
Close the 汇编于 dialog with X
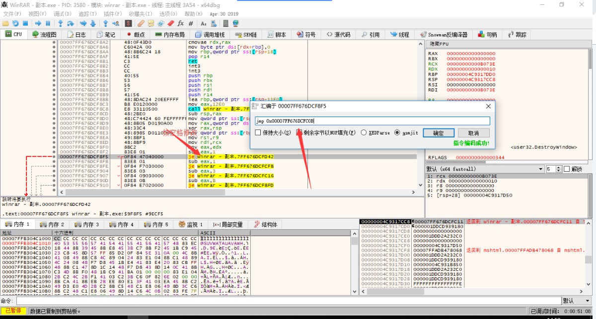click(488, 106)
